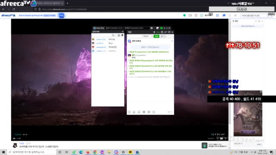Open a new browser tab
276x155 pixels.
pos(67,3)
